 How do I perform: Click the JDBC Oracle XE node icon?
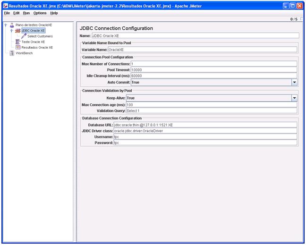pos(18,31)
